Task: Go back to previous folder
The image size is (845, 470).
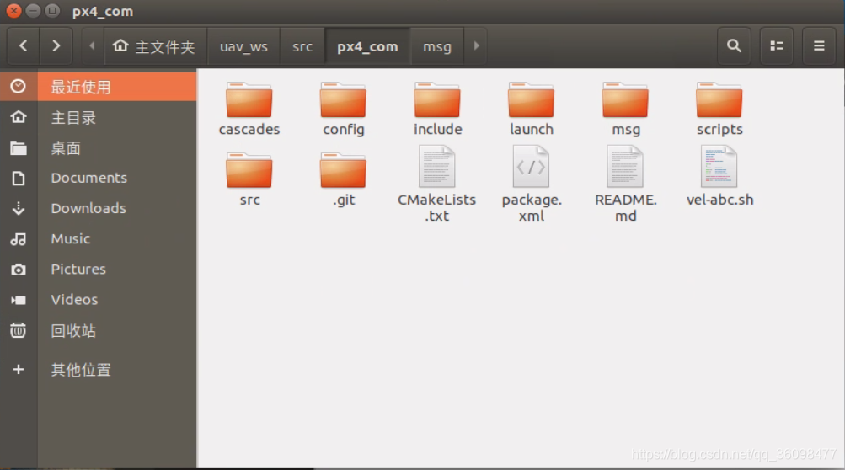Action: (24, 46)
